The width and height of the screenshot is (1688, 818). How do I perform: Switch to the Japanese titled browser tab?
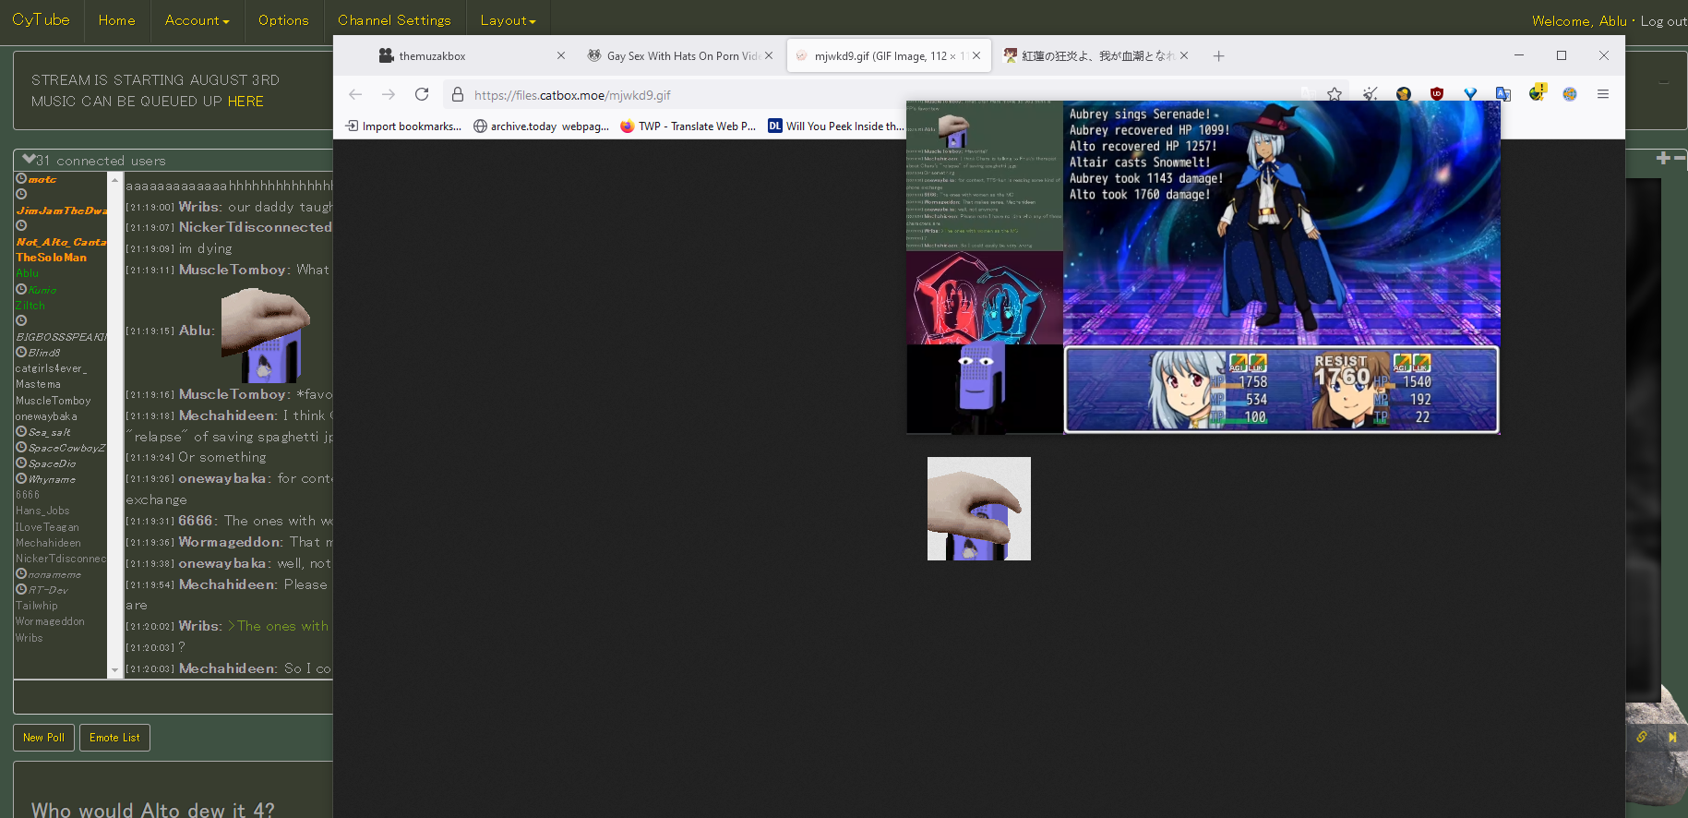pos(1096,56)
